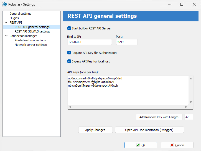Open the Plugins settings page
201x151 pixels.
14,18
